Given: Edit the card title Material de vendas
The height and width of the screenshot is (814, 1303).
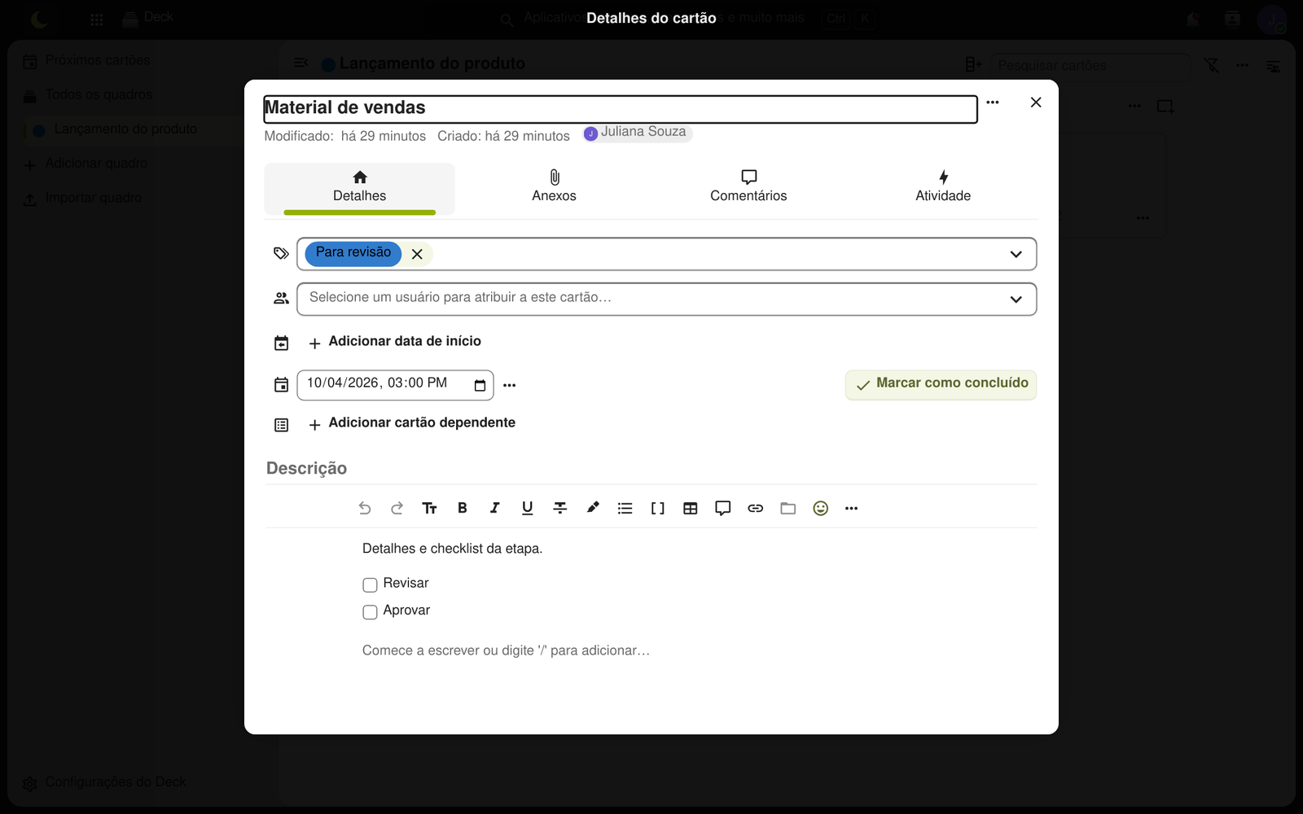Looking at the screenshot, I should point(621,109).
